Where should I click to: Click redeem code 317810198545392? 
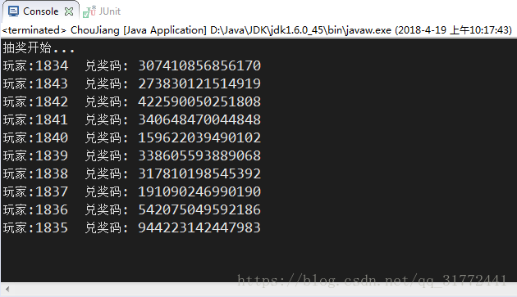199,173
